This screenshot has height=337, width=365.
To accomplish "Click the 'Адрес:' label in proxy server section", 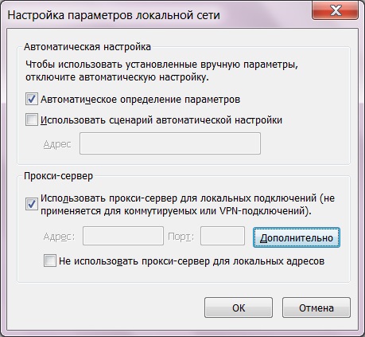I will (59, 236).
